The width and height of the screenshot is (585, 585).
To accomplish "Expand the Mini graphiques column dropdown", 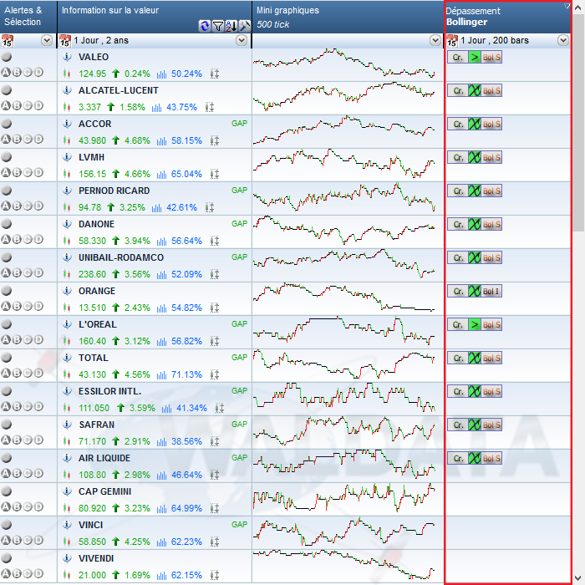I will 435,40.
